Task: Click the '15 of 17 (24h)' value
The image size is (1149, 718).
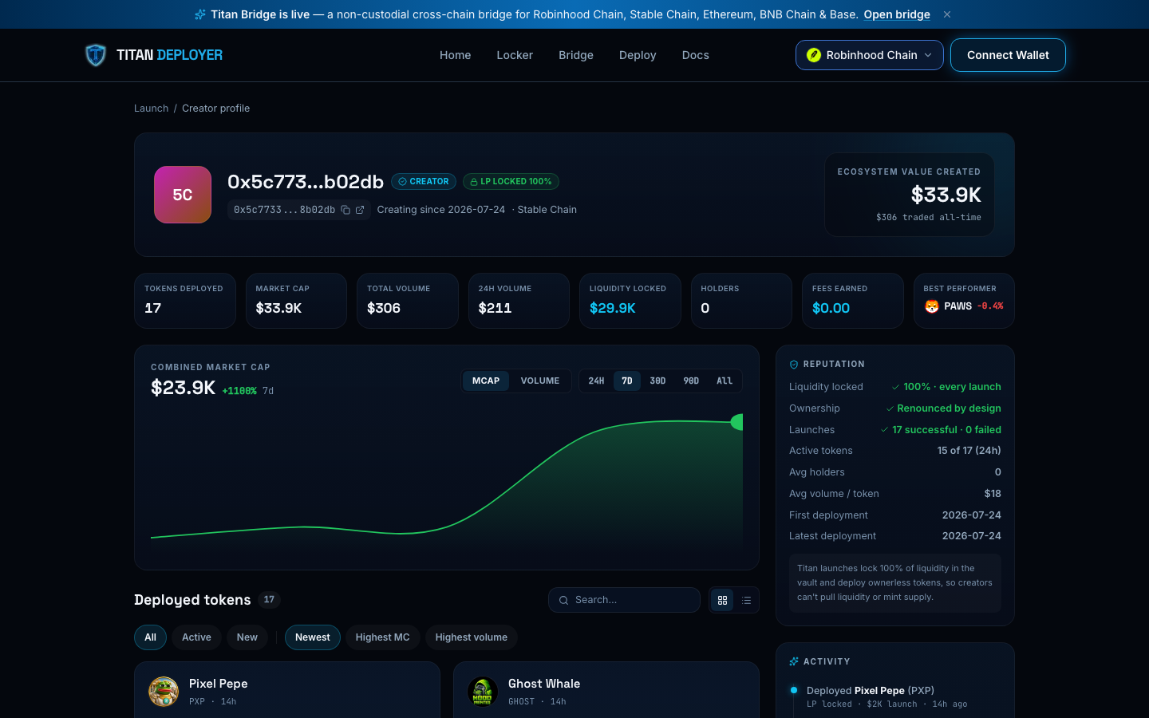Action: 969,451
